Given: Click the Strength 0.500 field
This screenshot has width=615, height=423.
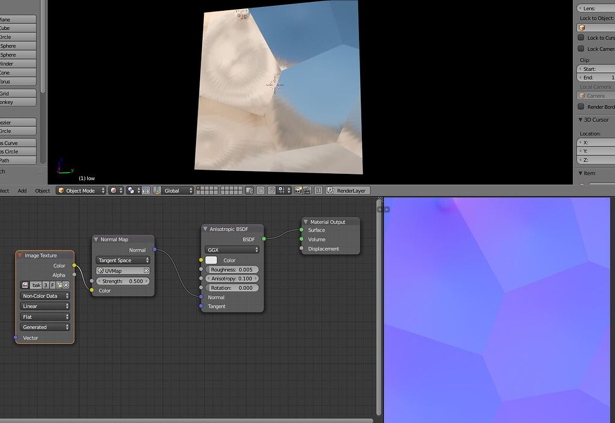Looking at the screenshot, I should click(x=123, y=282).
